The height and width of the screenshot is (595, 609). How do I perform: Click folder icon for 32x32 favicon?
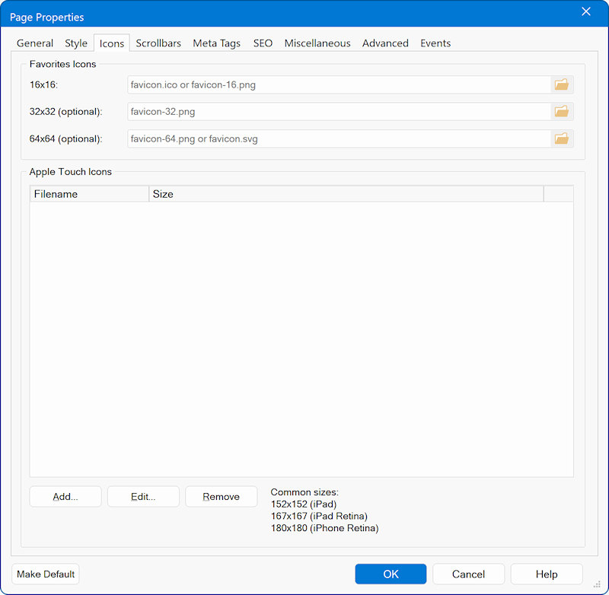[562, 112]
